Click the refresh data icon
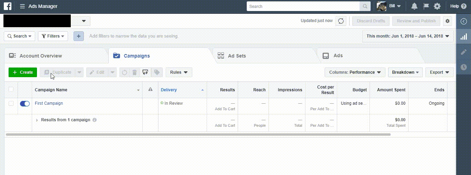This screenshot has width=471, height=175. coord(341,21)
